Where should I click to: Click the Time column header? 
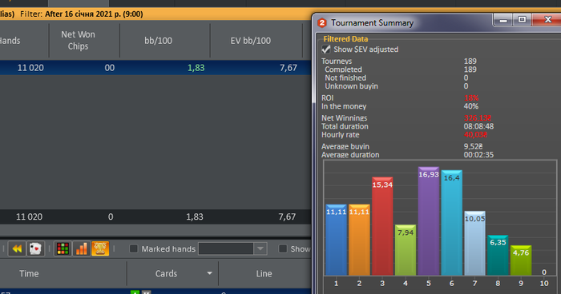coord(29,274)
